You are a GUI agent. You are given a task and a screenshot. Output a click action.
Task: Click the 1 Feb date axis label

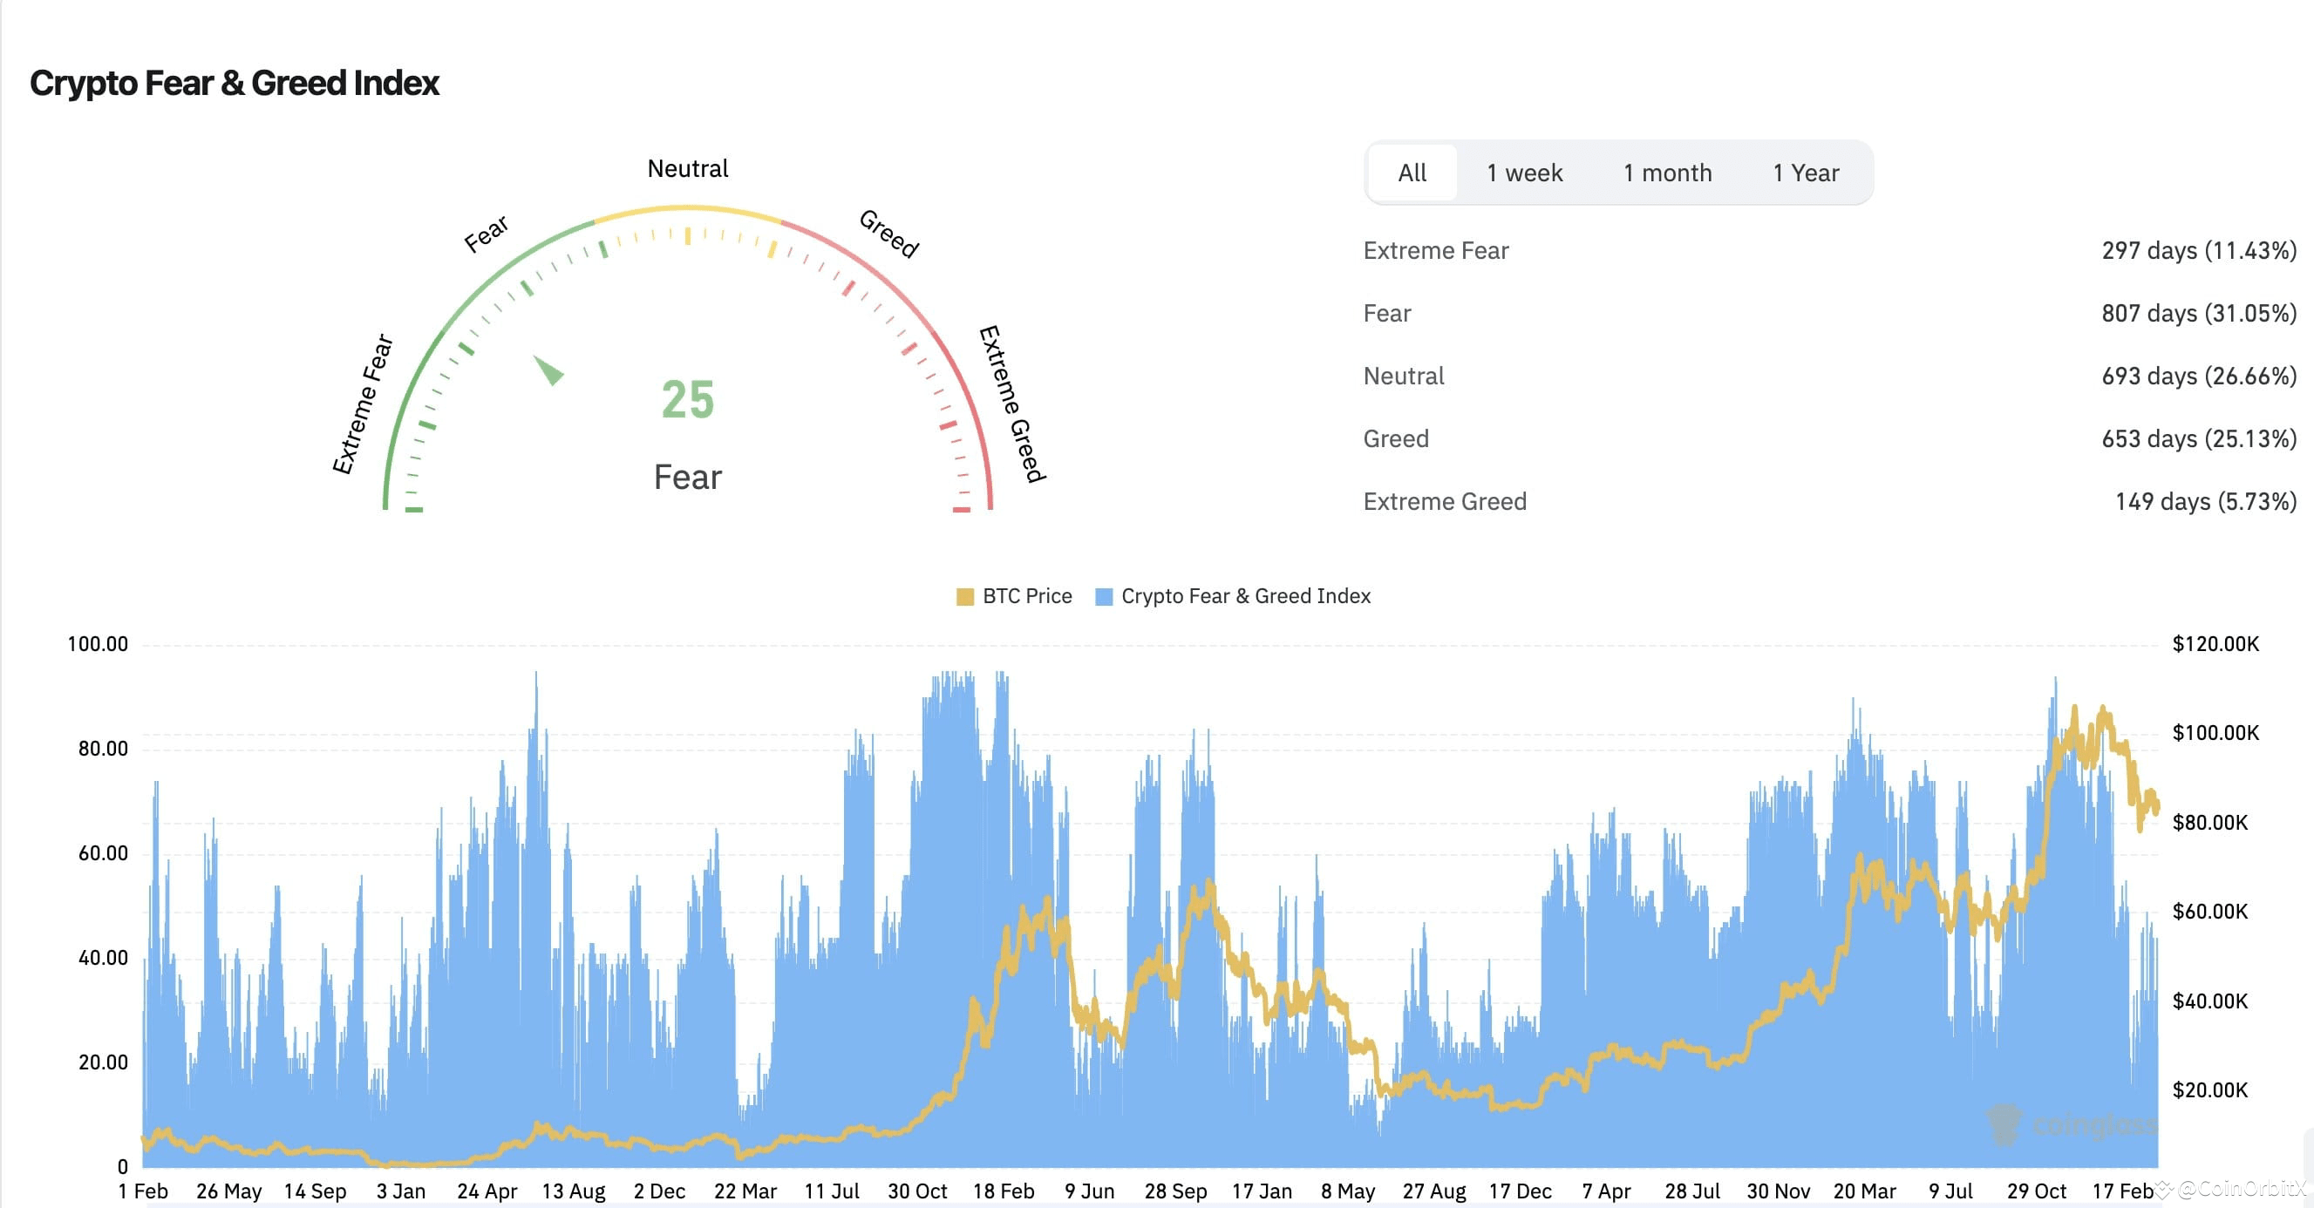[x=143, y=1191]
